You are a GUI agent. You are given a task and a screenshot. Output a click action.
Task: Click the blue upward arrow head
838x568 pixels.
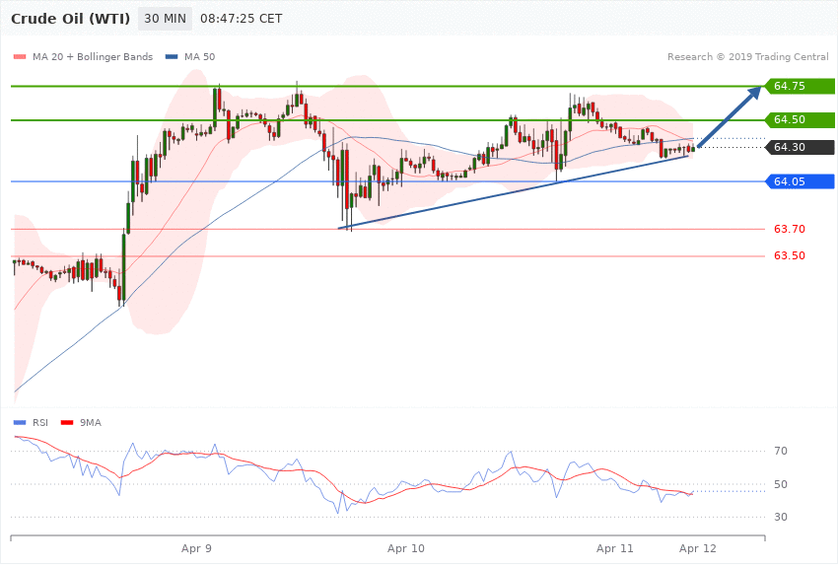pos(755,93)
